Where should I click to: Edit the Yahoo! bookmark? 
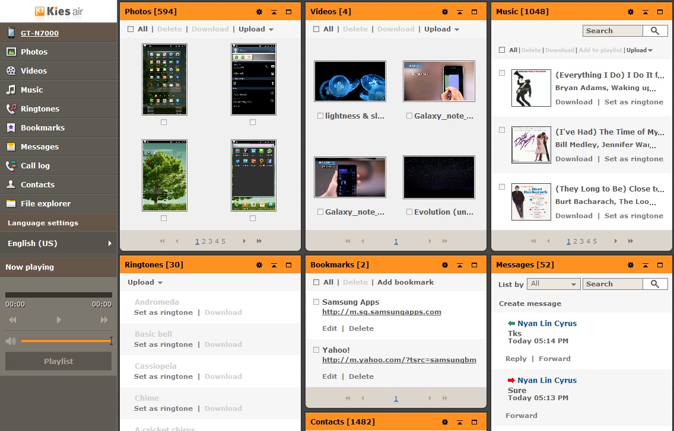[x=329, y=376]
